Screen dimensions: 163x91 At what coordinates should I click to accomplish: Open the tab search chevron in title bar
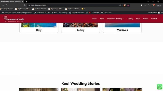tap(148, 2)
